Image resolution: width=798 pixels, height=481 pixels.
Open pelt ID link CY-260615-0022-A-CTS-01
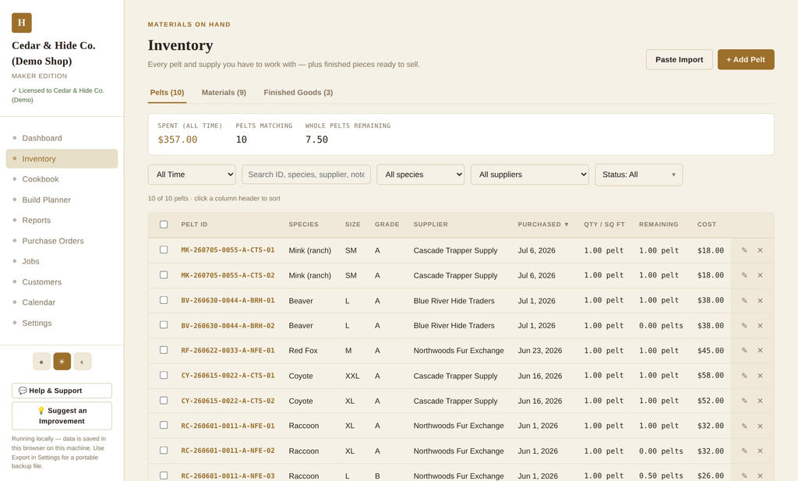(x=228, y=376)
